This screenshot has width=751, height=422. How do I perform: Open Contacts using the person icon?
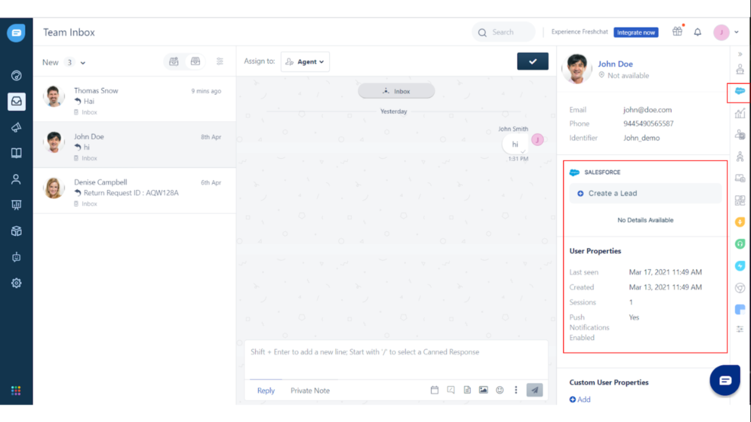[x=16, y=179]
